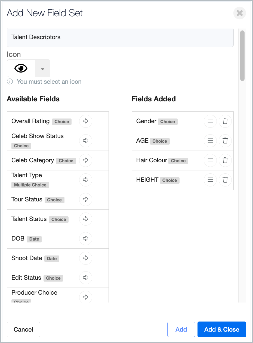Add DOB field via arrow icon
This screenshot has width=253, height=343.
tap(86, 238)
